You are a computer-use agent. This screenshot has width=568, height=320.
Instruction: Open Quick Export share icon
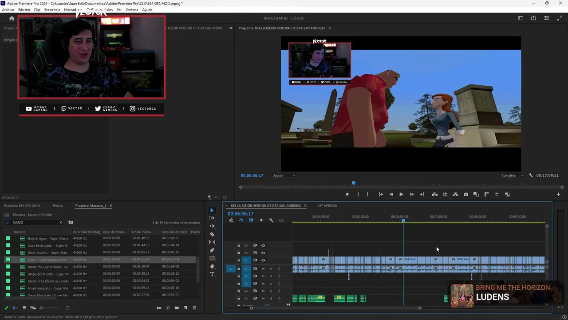533,18
